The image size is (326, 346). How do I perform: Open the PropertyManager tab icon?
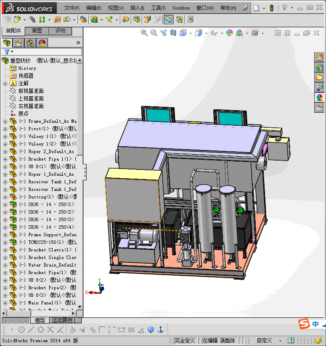pos(18,43)
